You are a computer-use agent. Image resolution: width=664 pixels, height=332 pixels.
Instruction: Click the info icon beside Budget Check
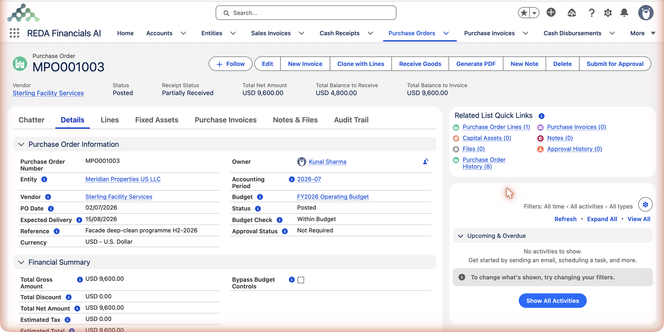coord(280,220)
